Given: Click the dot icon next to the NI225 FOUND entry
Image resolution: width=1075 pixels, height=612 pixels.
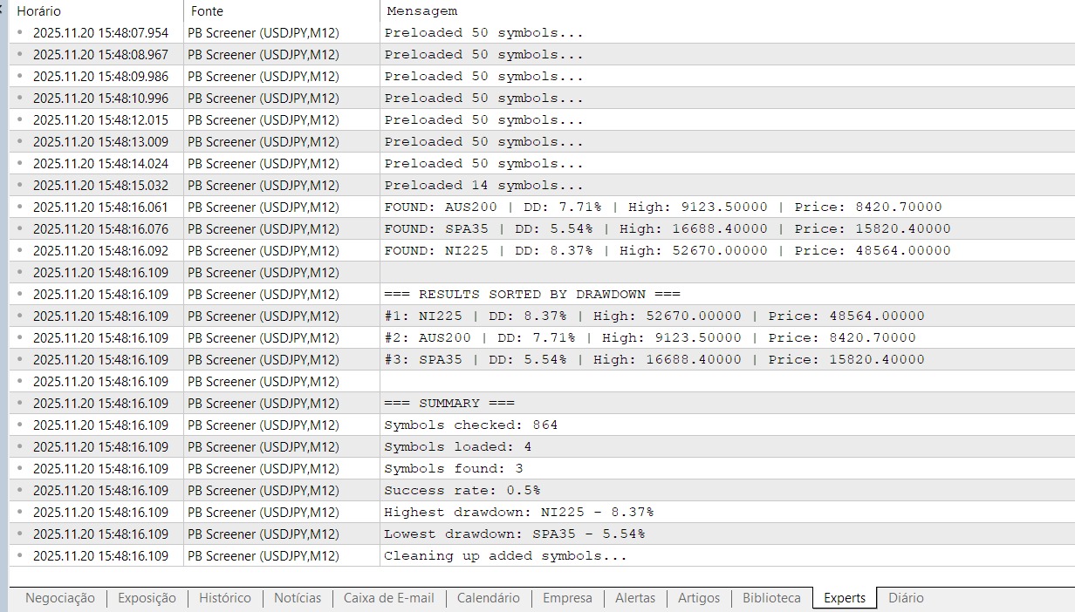Looking at the screenshot, I should point(20,250).
